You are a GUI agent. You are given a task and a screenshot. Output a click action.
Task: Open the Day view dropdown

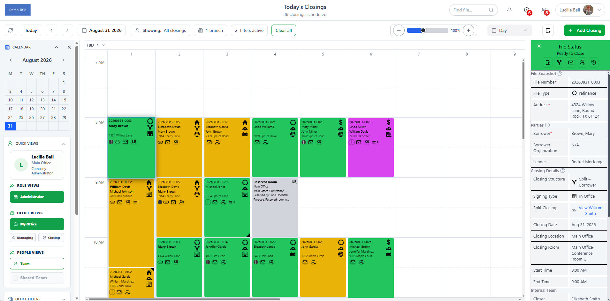pos(509,30)
